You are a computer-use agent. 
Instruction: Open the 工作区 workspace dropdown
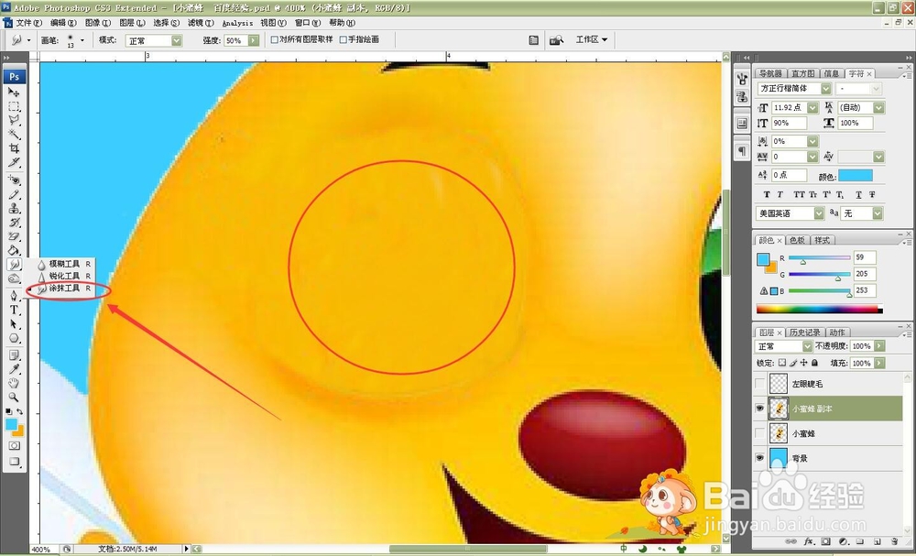591,39
